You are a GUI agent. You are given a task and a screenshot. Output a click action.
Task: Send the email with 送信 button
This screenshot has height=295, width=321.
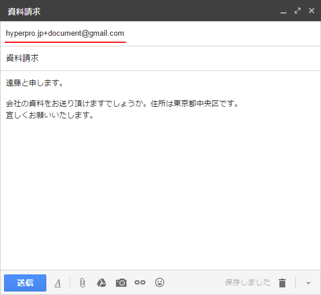coord(25,283)
